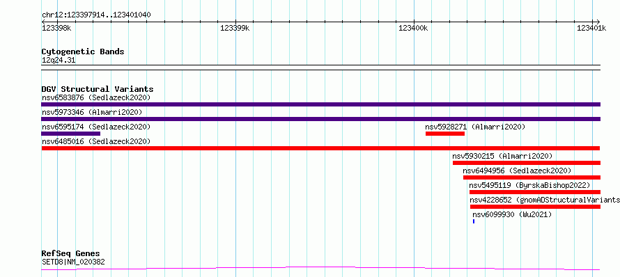Click the chr12:123397914..123401040 position text
This screenshot has height=277, width=620.
[96, 15]
